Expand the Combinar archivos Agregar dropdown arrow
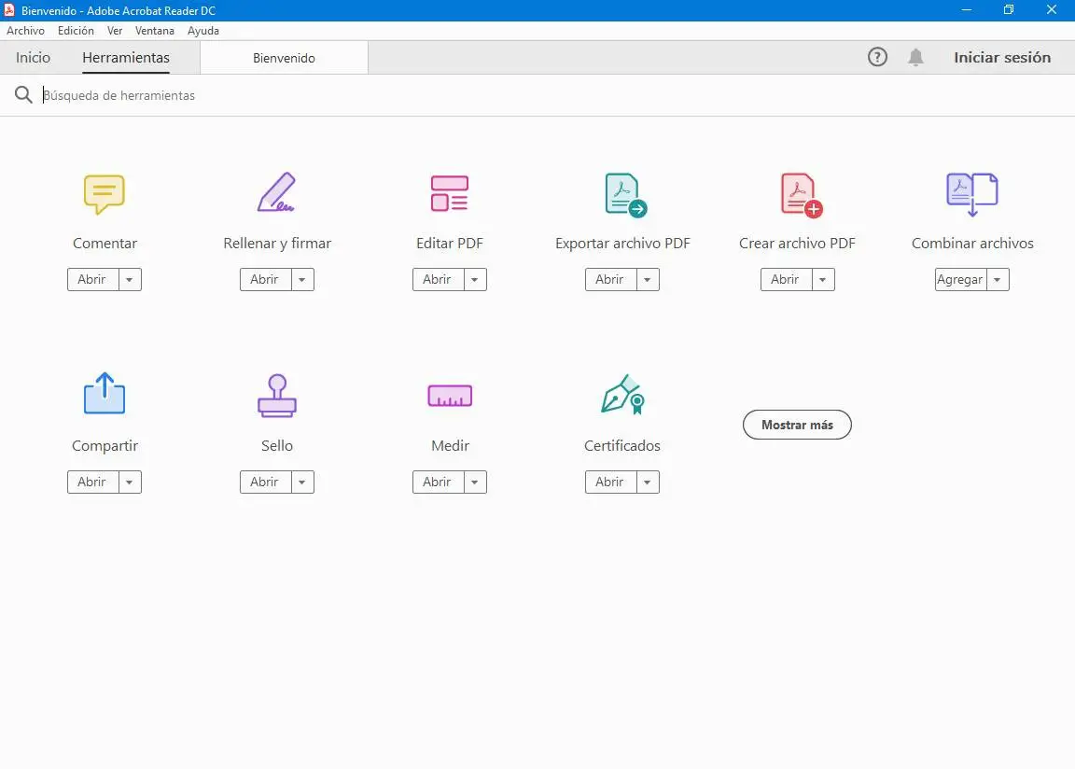The width and height of the screenshot is (1075, 769). click(x=998, y=280)
